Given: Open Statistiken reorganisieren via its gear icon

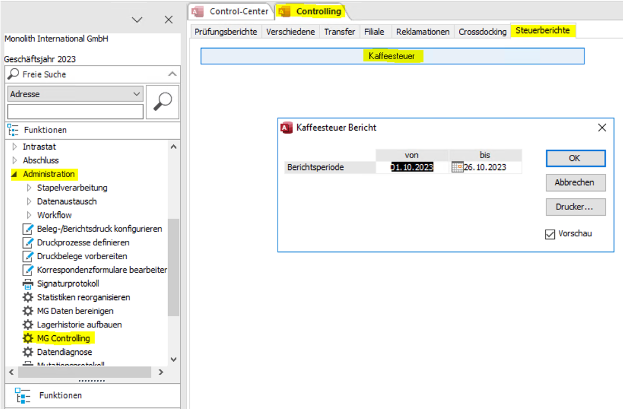Looking at the screenshot, I should point(27,297).
